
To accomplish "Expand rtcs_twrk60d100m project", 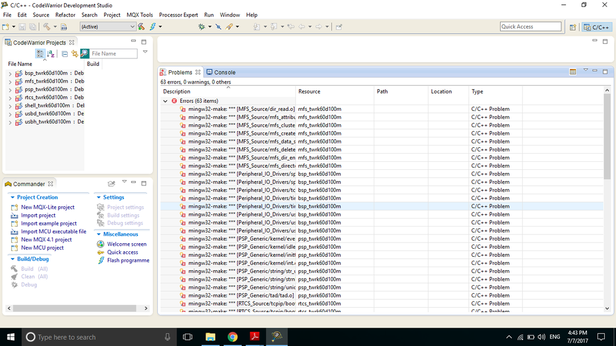I will (10, 98).
